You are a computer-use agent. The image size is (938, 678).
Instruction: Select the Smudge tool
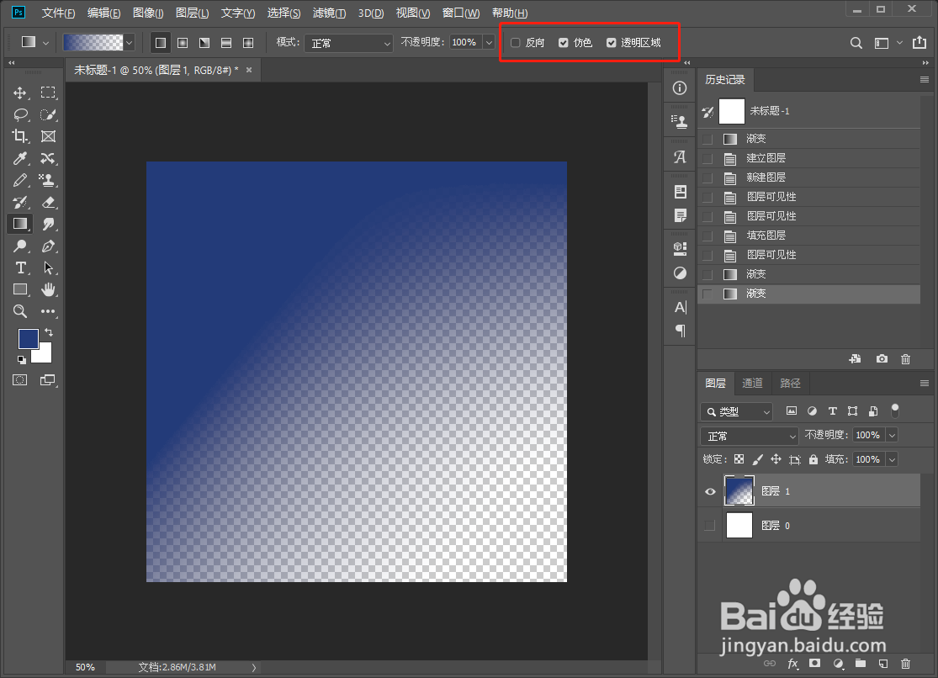pyautogui.click(x=48, y=224)
